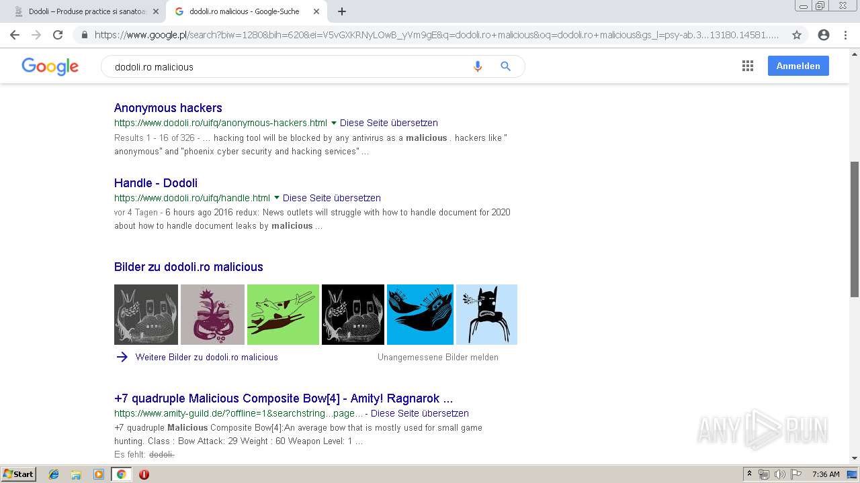Sign in with the Anmelden button
860x483 pixels.
click(x=798, y=66)
